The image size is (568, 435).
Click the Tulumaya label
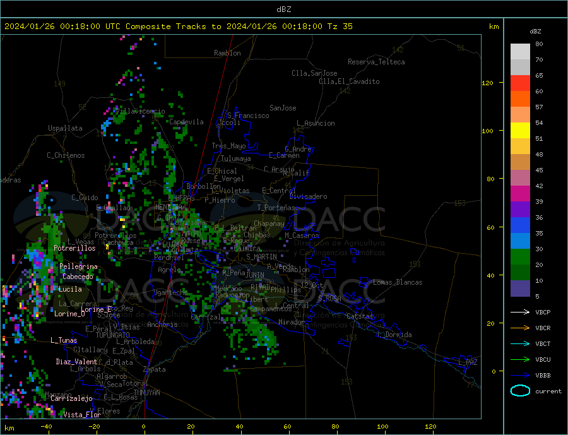pyautogui.click(x=236, y=158)
